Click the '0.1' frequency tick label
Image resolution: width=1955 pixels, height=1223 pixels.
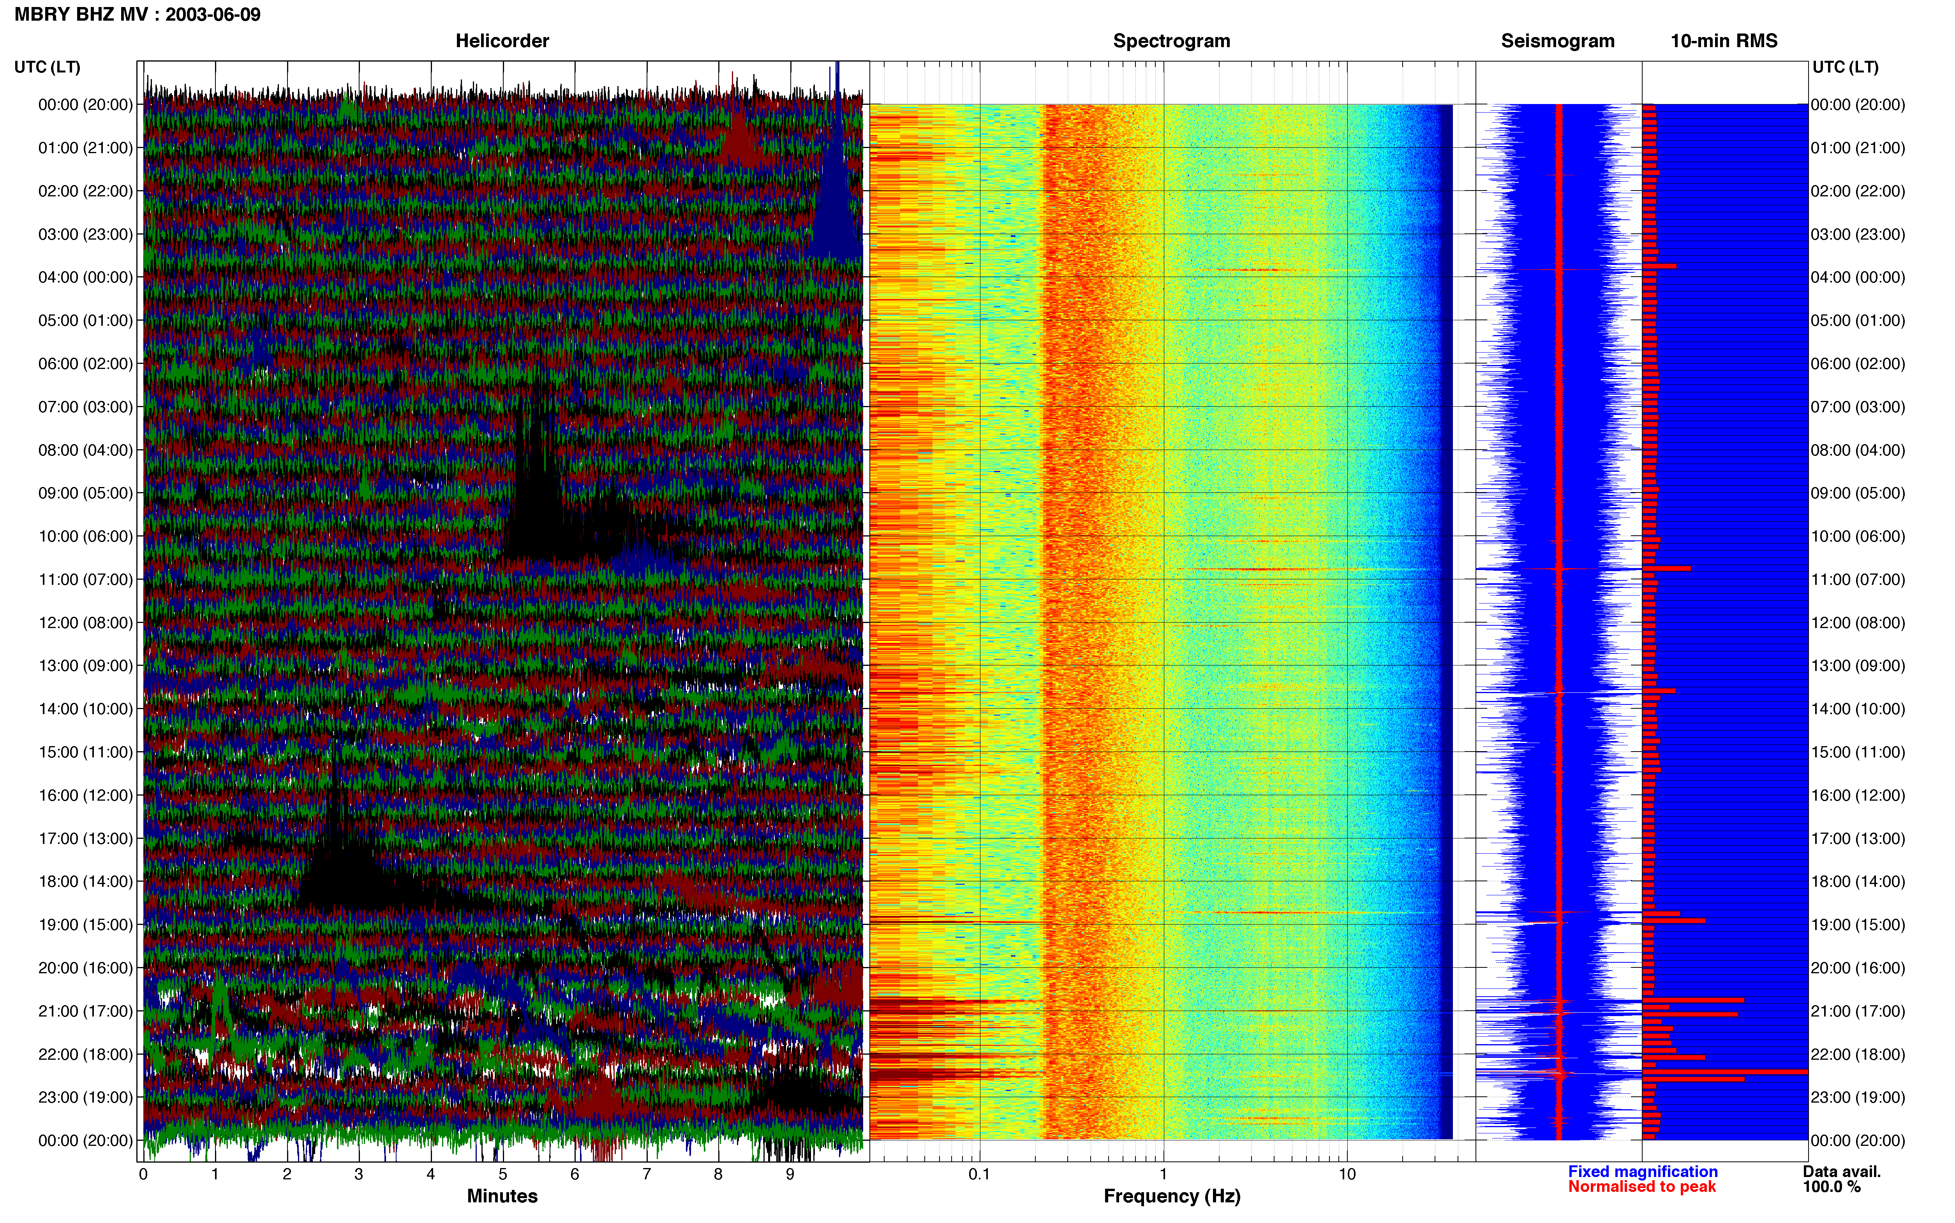979,1174
